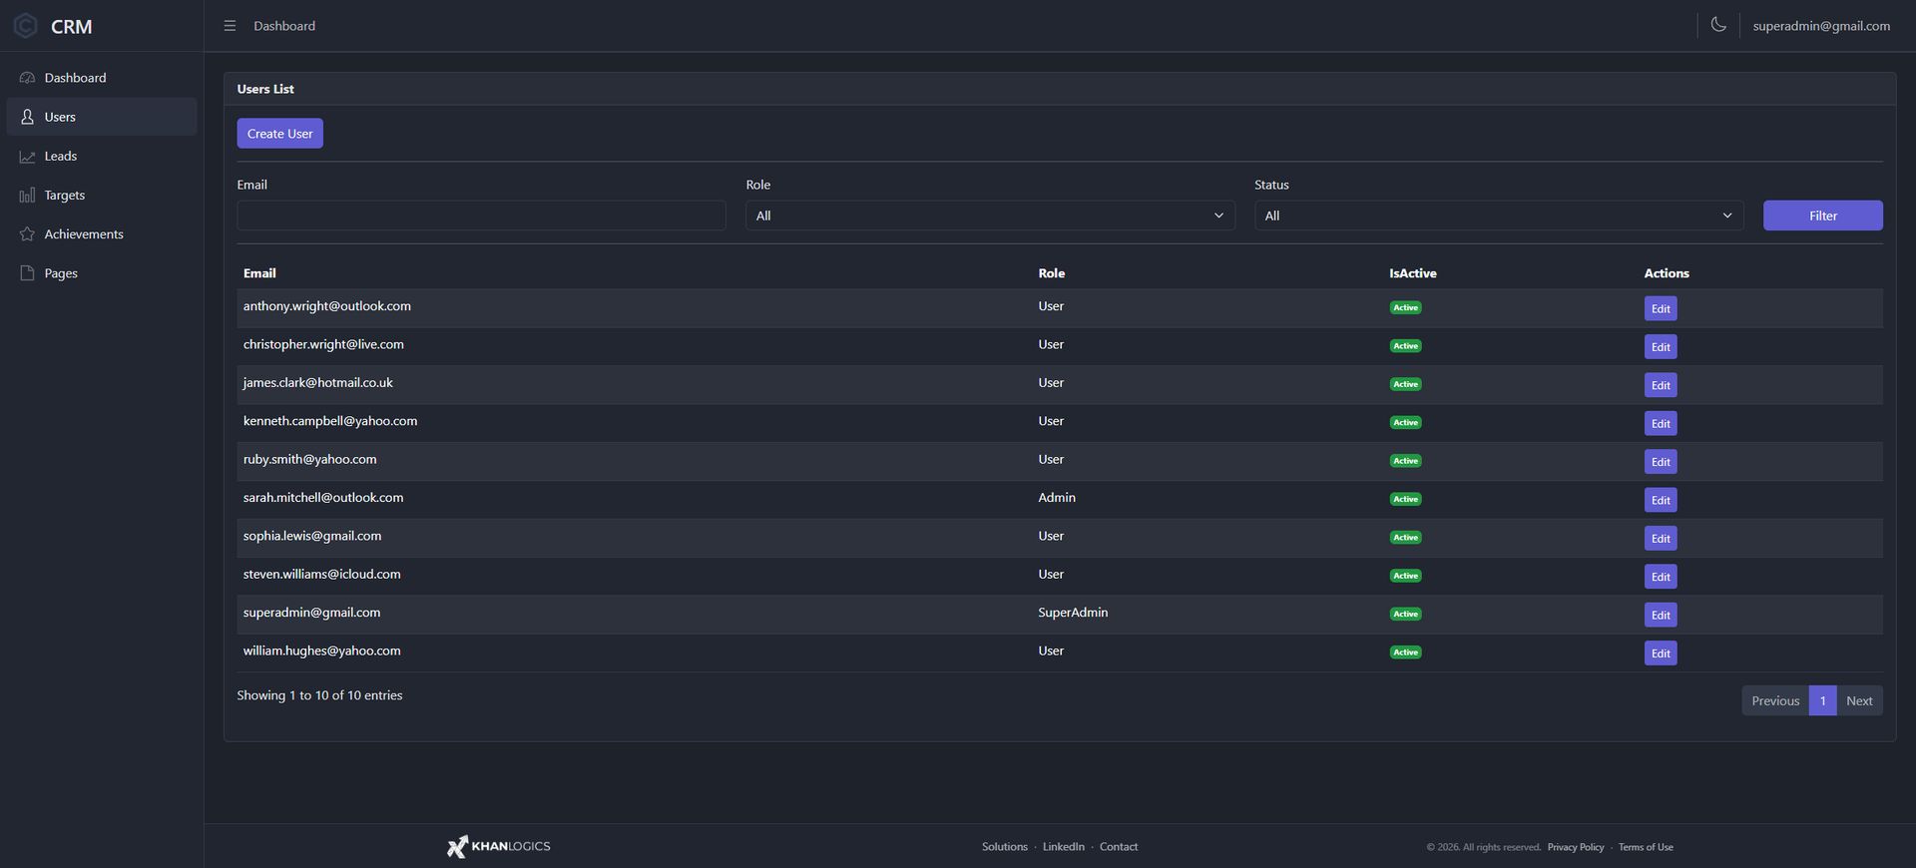Open Dashboard from the sidebar

[x=102, y=78]
